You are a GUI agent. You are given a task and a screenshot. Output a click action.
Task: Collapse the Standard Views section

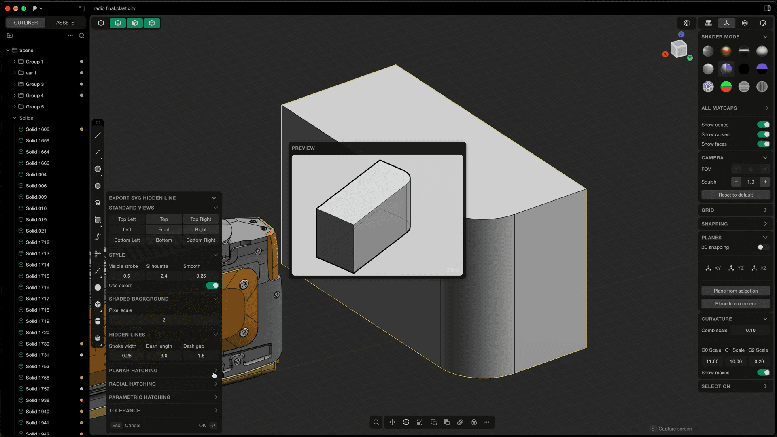(216, 208)
